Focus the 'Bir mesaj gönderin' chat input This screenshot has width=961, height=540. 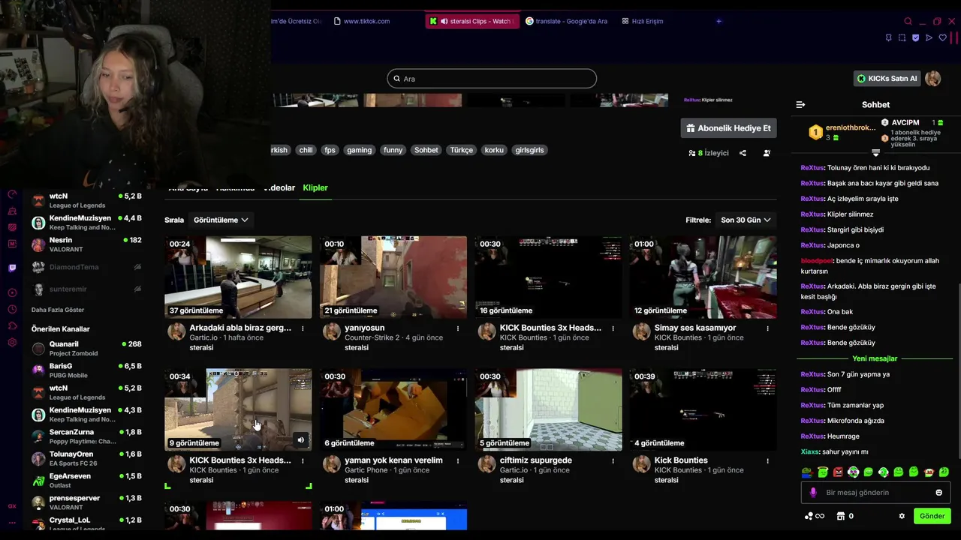click(x=875, y=493)
